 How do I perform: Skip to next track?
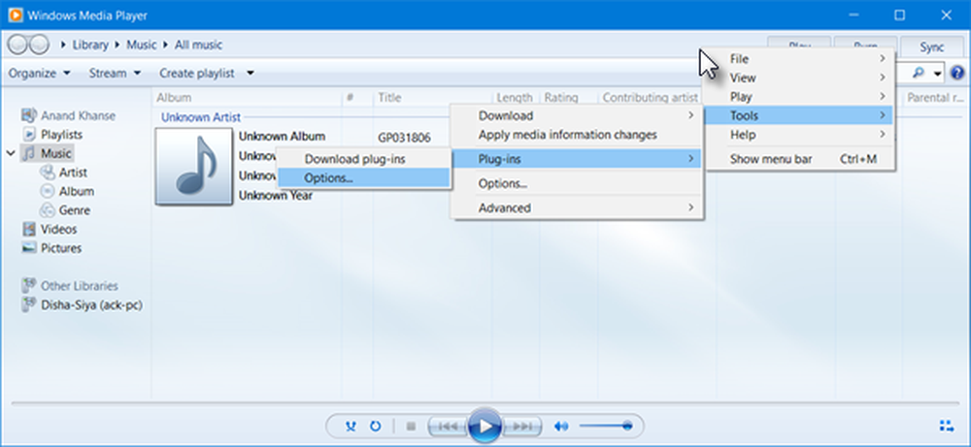tap(521, 426)
